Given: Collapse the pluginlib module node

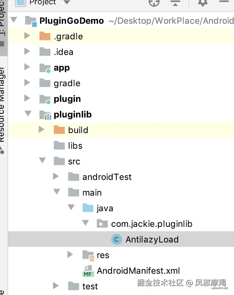Looking at the screenshot, I should pos(28,114).
